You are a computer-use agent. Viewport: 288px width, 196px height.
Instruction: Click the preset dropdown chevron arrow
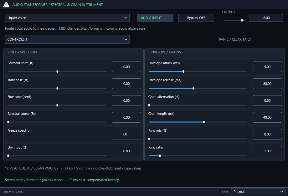[x=126, y=18]
